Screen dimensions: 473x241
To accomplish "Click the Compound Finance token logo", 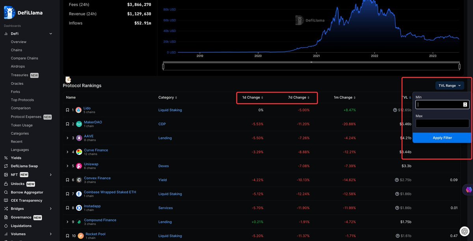I will [x=79, y=222].
